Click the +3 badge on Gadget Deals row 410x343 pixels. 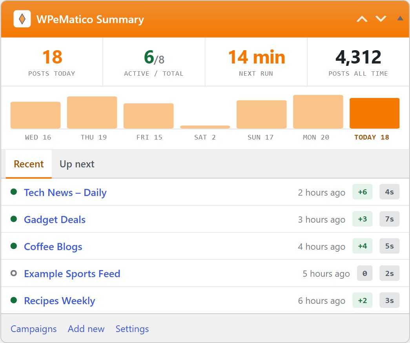(363, 219)
